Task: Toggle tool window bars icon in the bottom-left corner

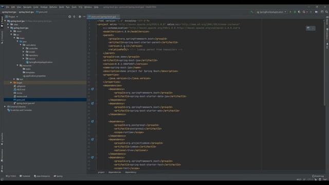Action: coord(2,179)
